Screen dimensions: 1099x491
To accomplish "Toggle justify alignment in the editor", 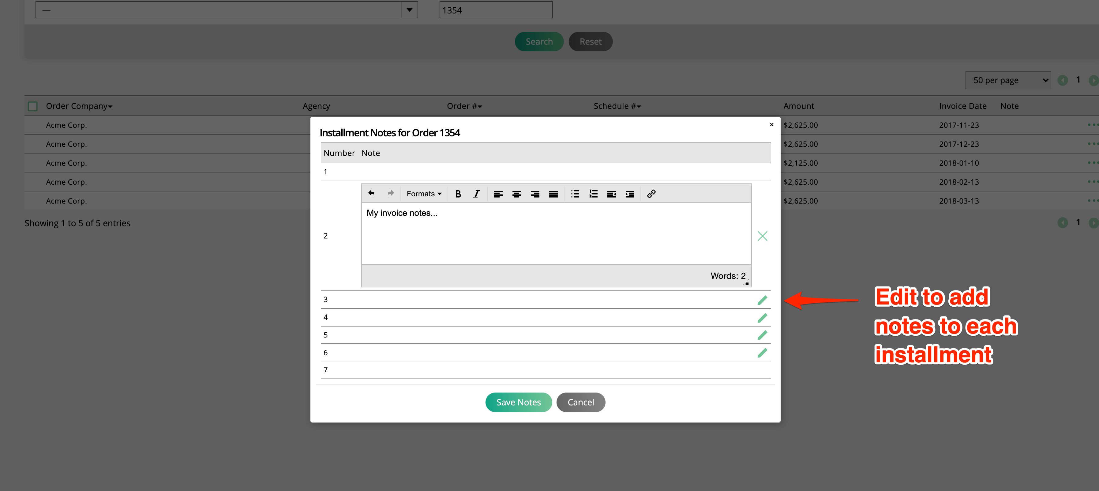I will (x=553, y=194).
